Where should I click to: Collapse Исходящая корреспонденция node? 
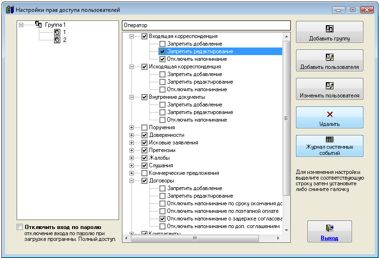coord(131,67)
